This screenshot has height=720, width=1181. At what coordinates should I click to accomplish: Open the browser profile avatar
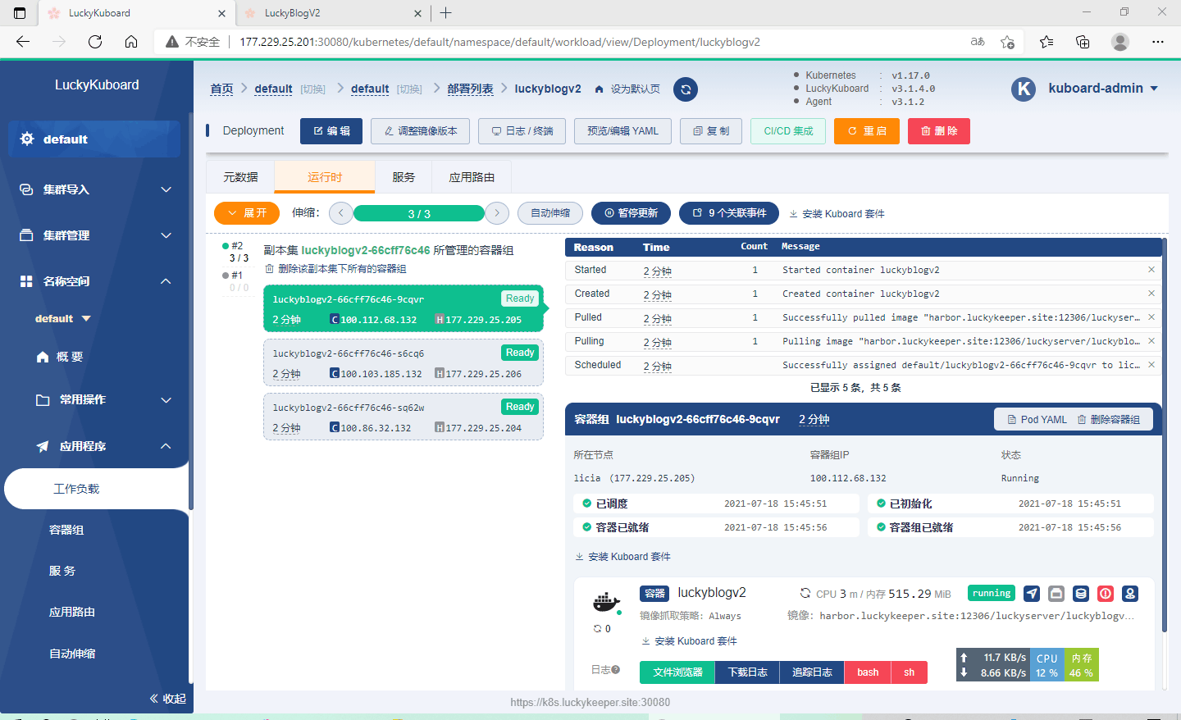click(x=1120, y=42)
